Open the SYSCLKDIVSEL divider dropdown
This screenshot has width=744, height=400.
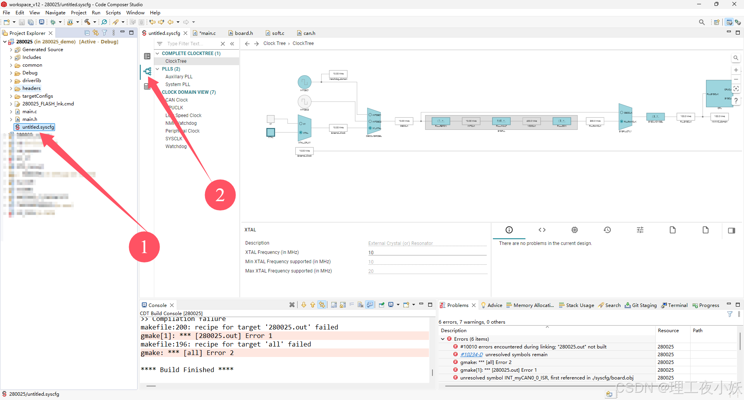(x=656, y=116)
